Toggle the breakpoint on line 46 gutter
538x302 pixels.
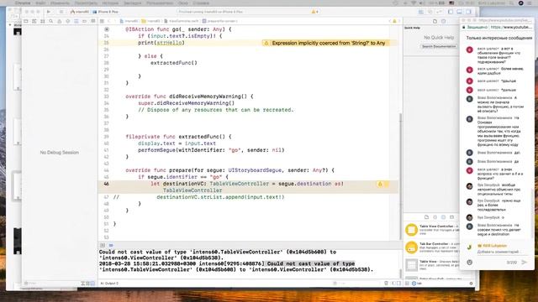(x=107, y=184)
